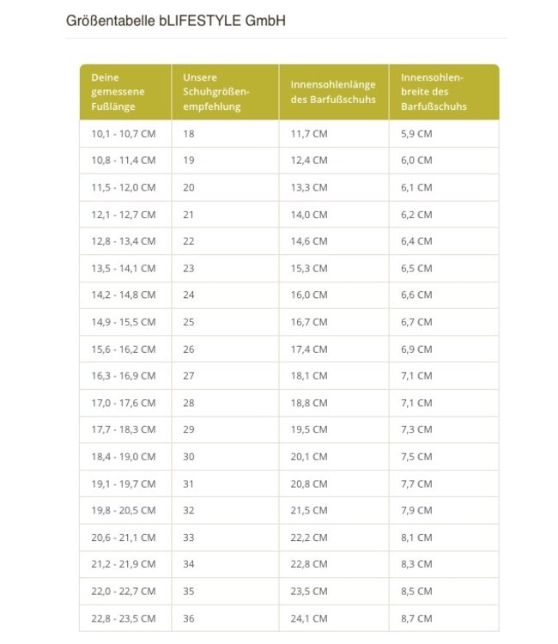Select the foot length cell "10,1 - 10,7 CM"
This screenshot has width=558, height=644.
[x=124, y=134]
